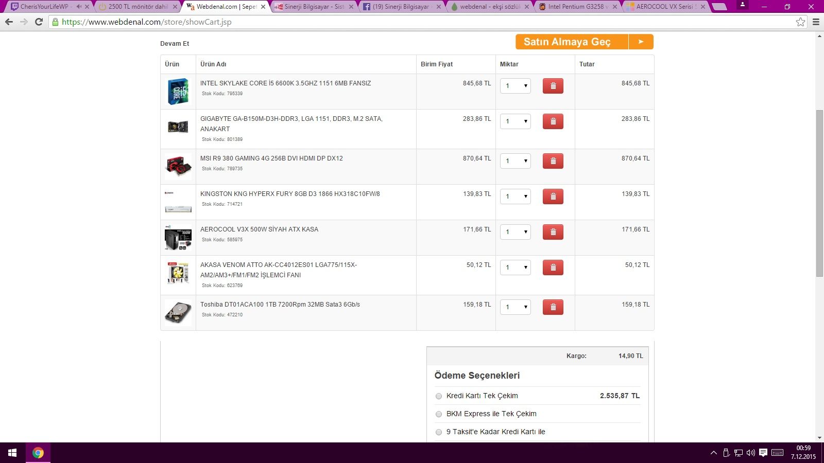Go forward in browser history
The image size is (824, 463).
point(24,22)
